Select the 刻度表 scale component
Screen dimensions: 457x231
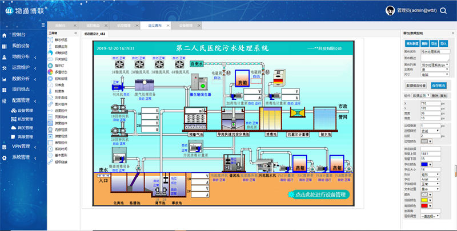[x=59, y=91]
